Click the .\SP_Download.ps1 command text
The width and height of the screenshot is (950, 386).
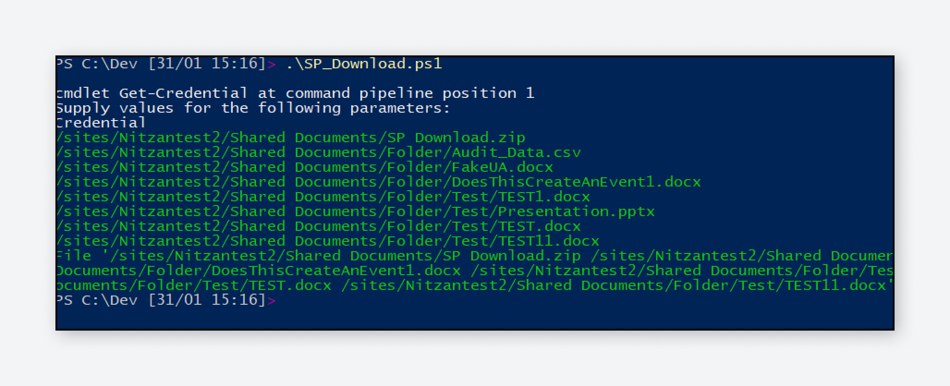point(364,64)
